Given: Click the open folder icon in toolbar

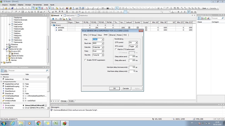Looking at the screenshot, I should click(x=6, y=8).
